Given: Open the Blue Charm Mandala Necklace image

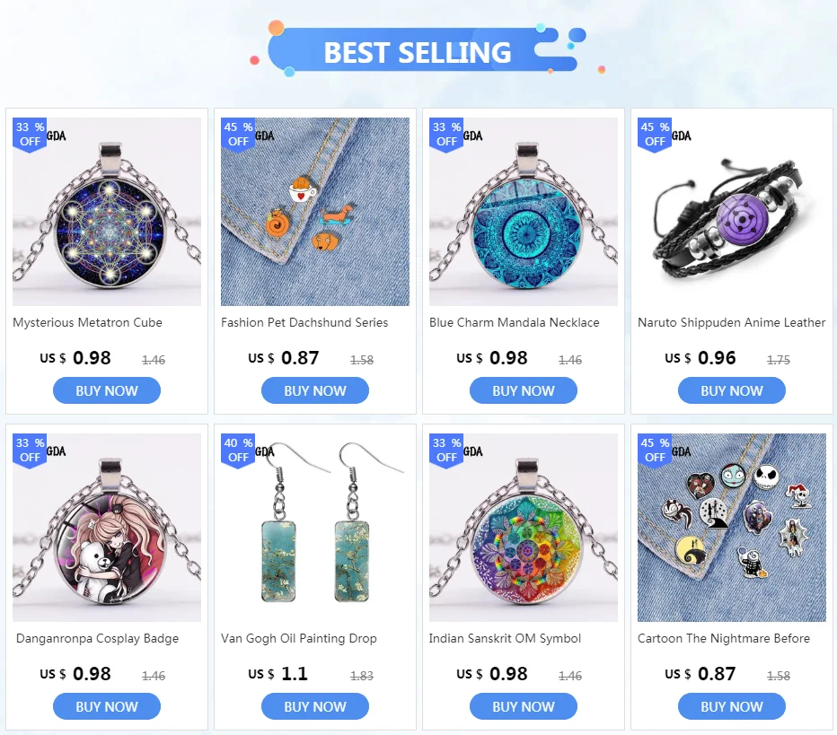Looking at the screenshot, I should (523, 212).
